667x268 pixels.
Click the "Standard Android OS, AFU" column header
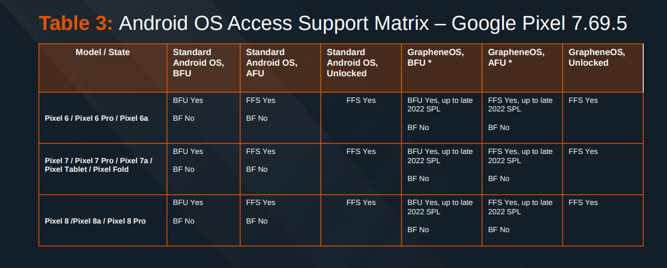point(271,62)
